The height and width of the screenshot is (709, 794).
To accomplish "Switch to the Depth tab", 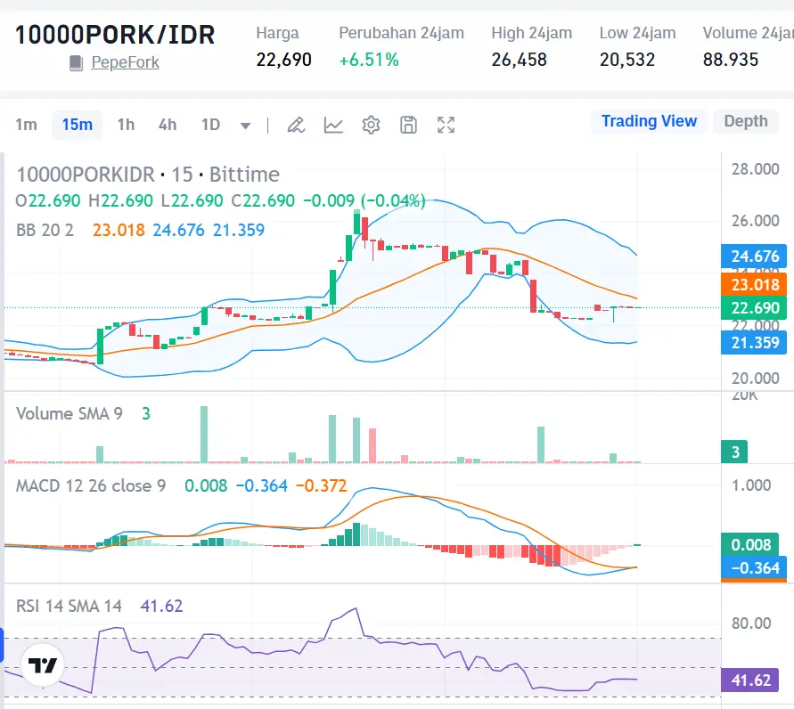I will point(745,121).
